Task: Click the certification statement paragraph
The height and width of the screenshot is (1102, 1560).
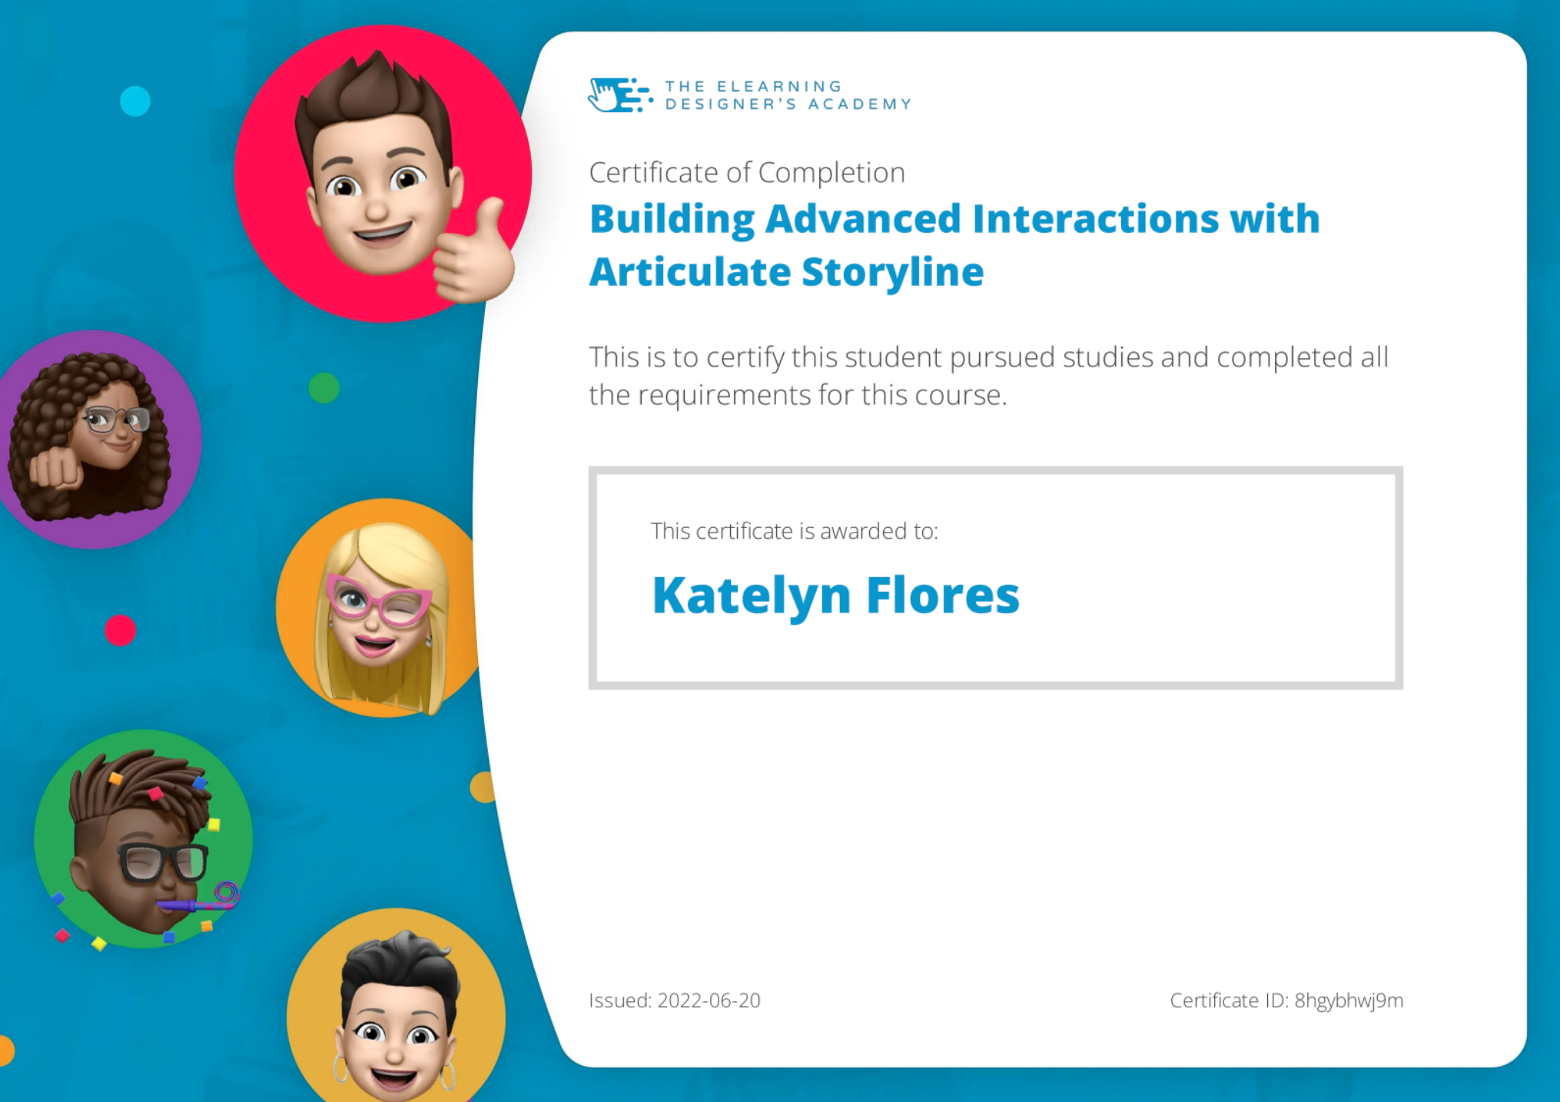Action: point(987,376)
